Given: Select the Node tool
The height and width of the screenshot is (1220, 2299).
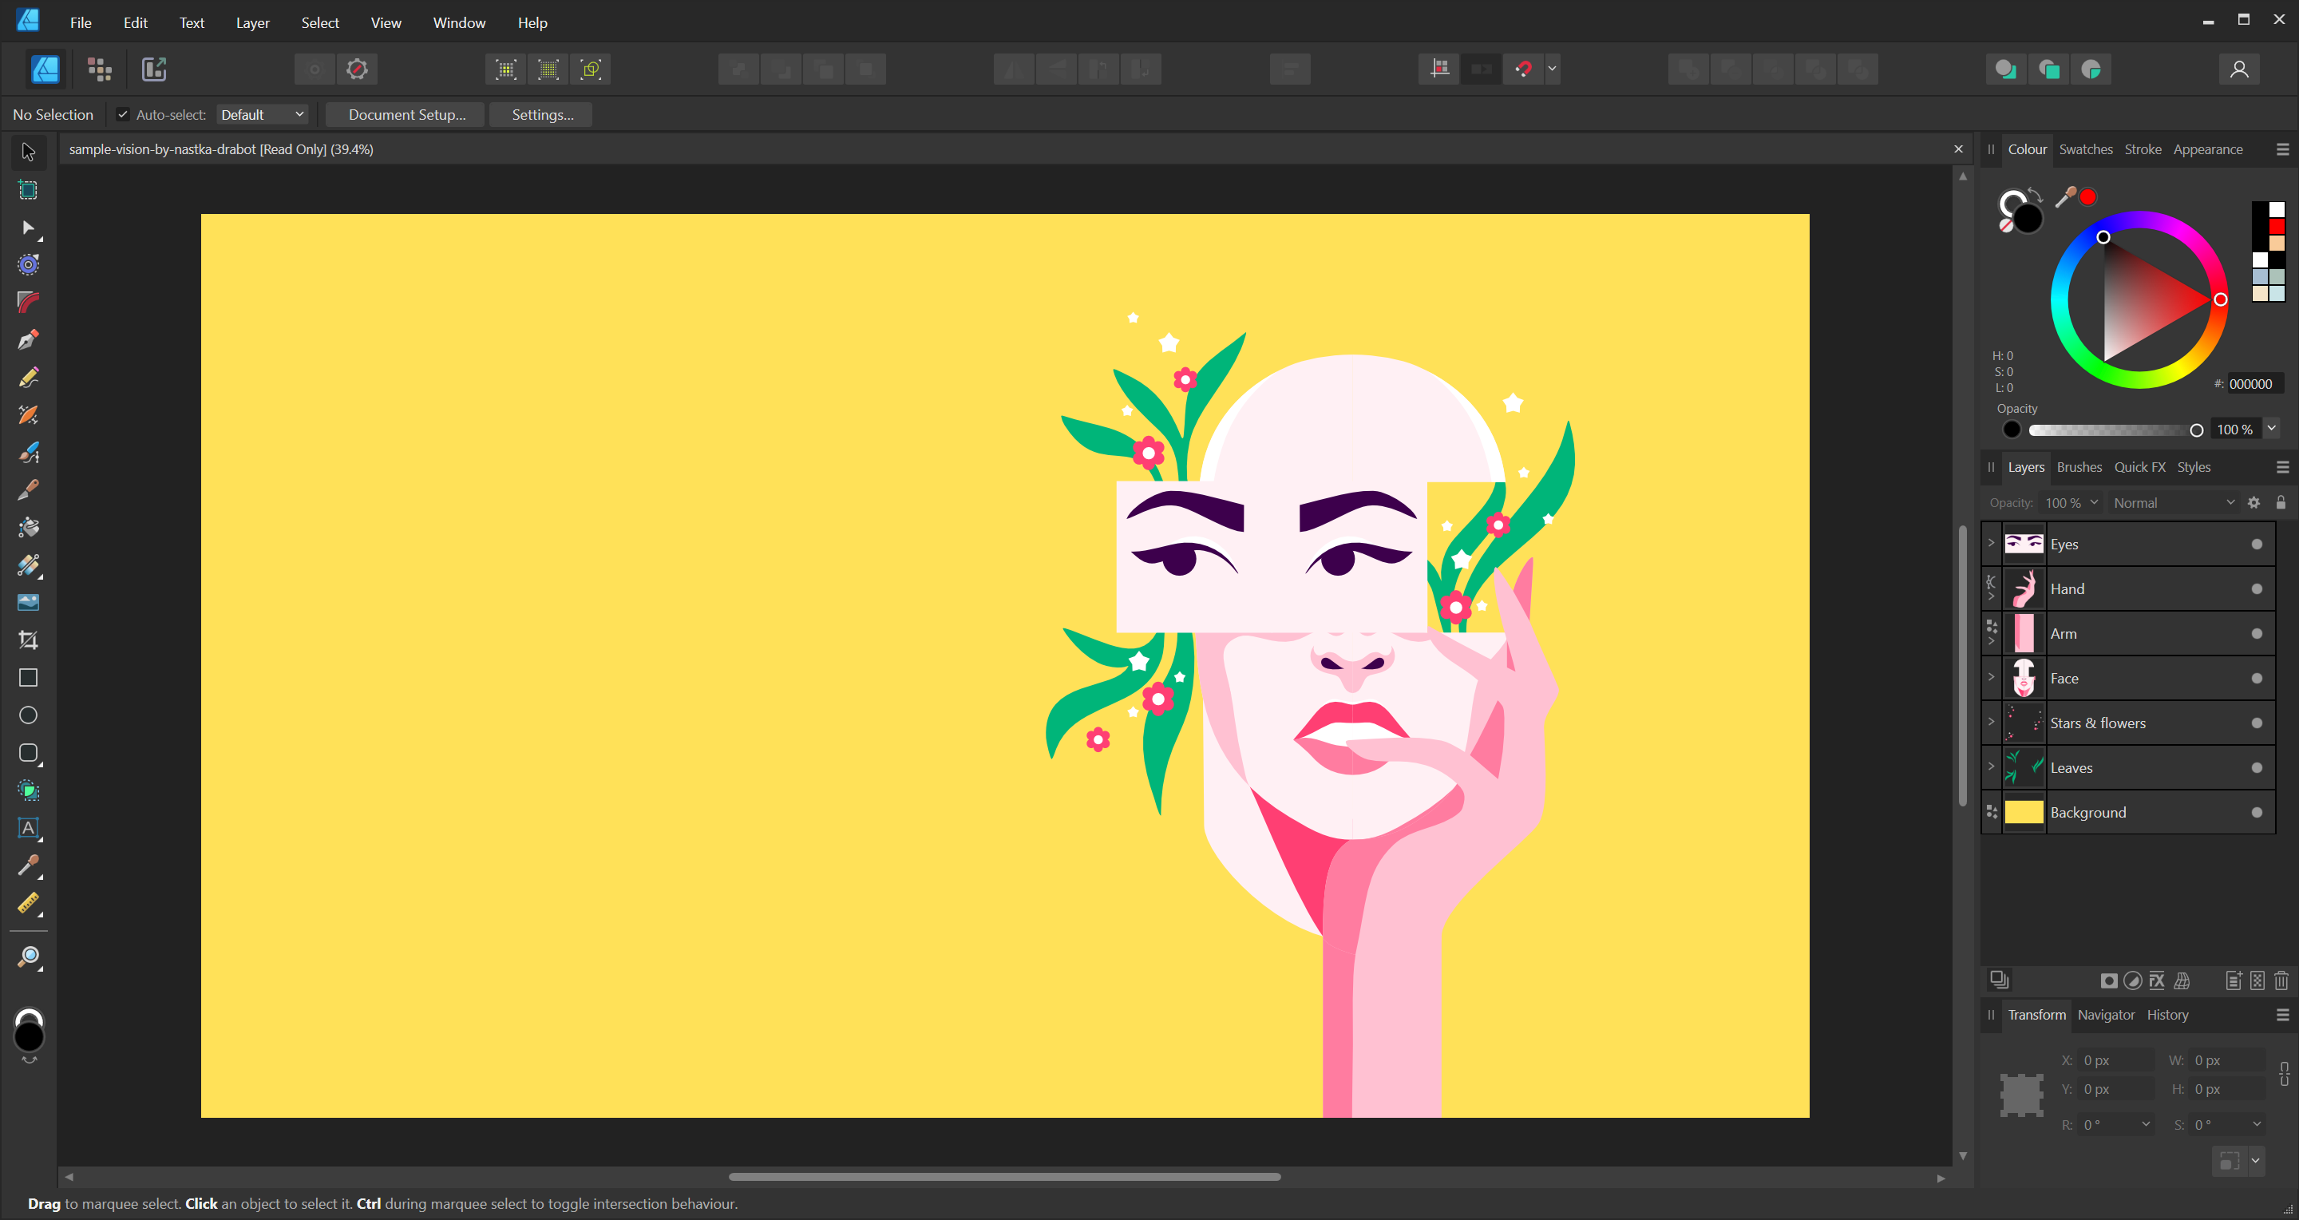Looking at the screenshot, I should pos(28,228).
